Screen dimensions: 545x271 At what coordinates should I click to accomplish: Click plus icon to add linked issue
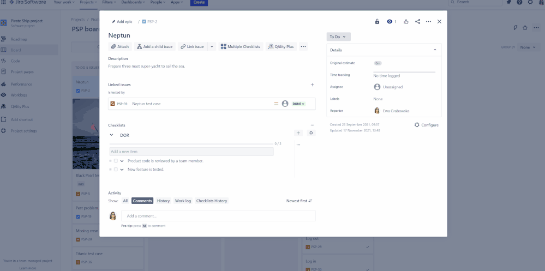[312, 85]
